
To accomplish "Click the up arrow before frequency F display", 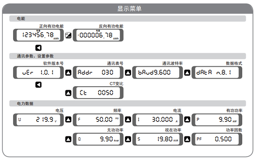I will (x=68, y=120).
